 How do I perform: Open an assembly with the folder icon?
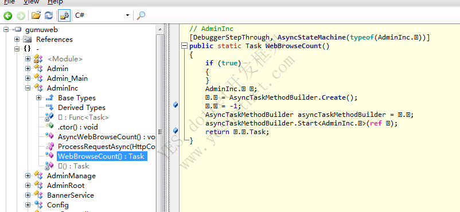coord(36,15)
